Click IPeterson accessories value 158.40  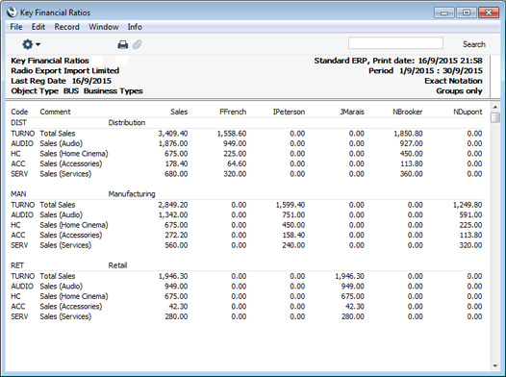click(293, 235)
